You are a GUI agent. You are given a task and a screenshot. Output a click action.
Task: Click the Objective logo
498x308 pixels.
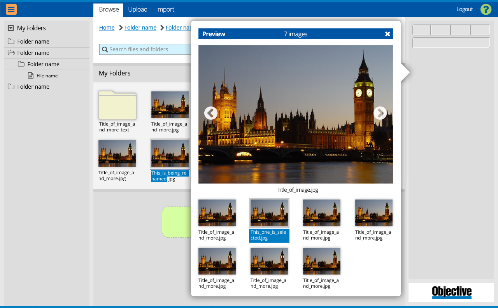coord(452,292)
